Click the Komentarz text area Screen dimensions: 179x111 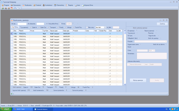[152, 56]
